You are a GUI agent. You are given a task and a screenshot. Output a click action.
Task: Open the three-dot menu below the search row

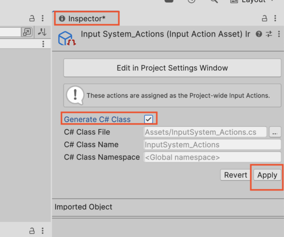tap(43, 44)
